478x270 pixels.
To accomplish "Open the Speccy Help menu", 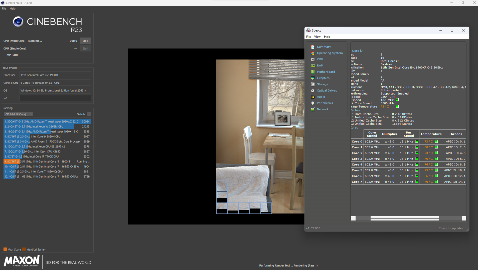I will (327, 37).
